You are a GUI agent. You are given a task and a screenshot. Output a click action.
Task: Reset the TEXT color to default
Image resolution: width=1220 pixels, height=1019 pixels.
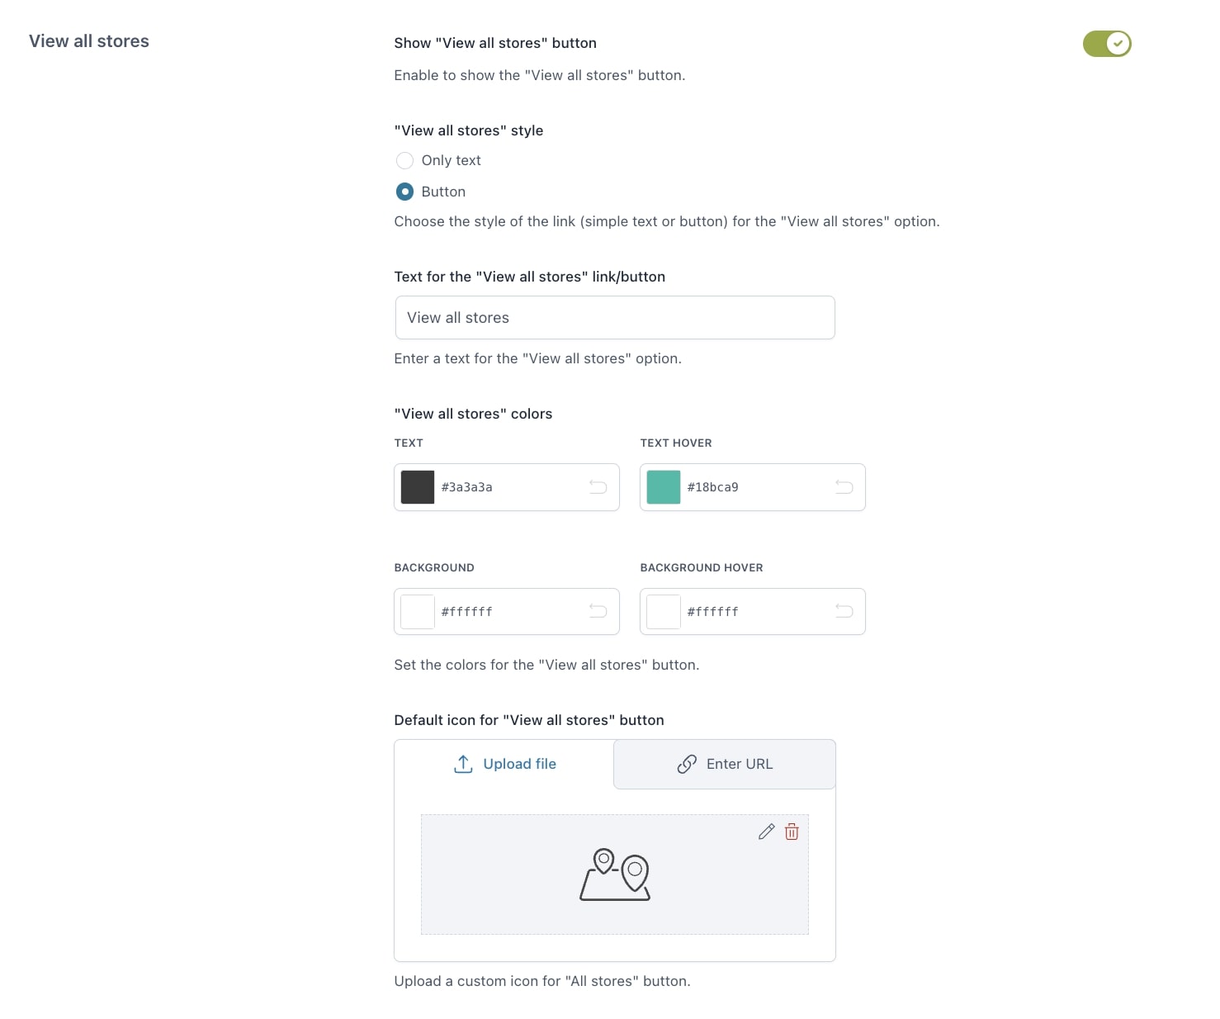pyautogui.click(x=598, y=487)
